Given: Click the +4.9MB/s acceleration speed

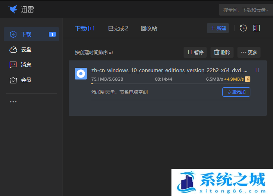Looking at the screenshot, I should coord(234,79).
